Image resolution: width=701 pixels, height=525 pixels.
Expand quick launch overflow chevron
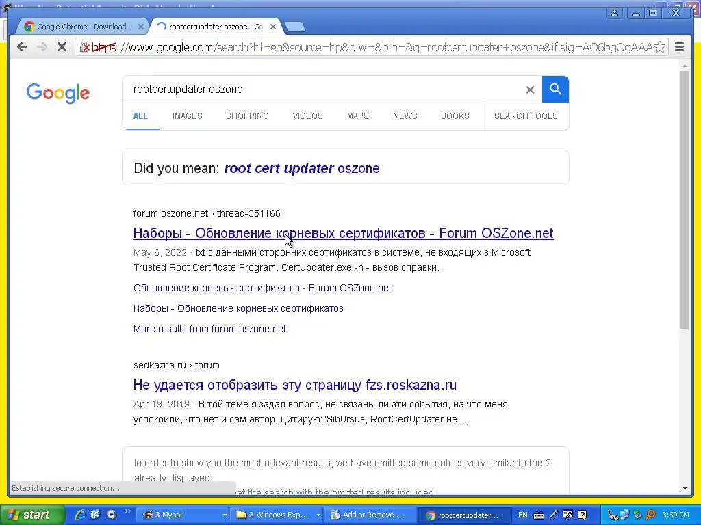128,511
